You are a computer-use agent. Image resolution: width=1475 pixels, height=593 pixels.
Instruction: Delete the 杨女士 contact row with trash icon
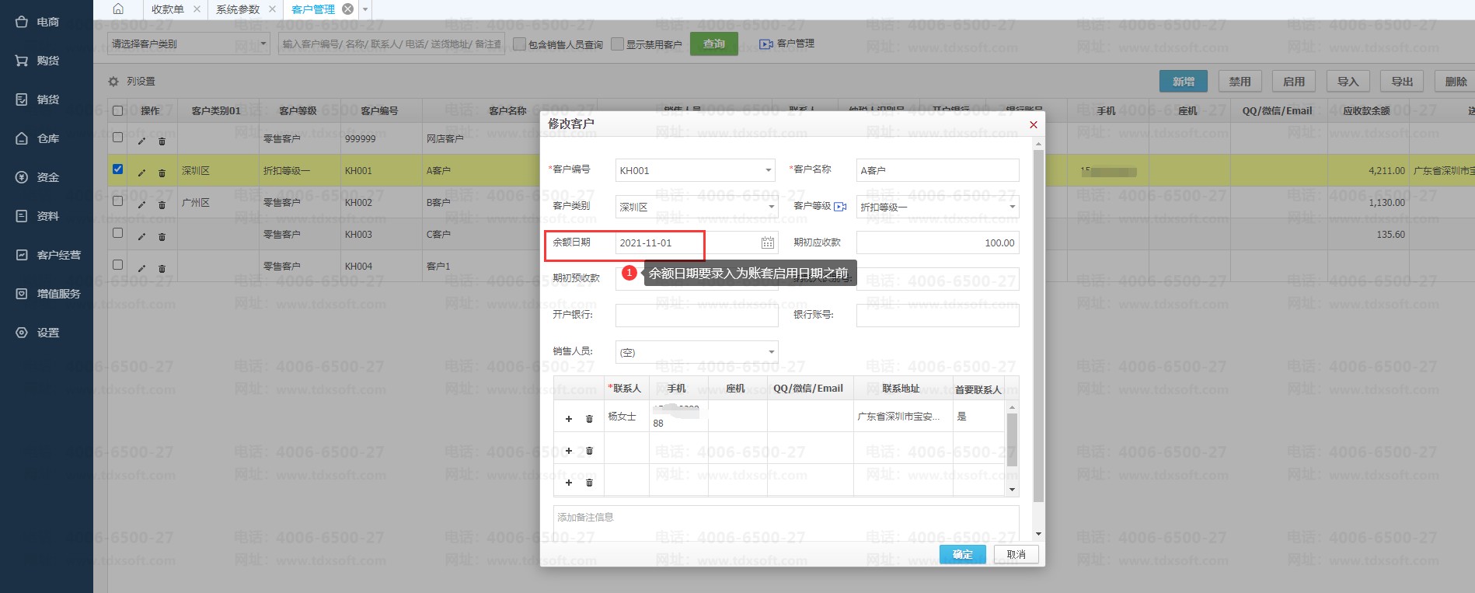click(x=589, y=419)
